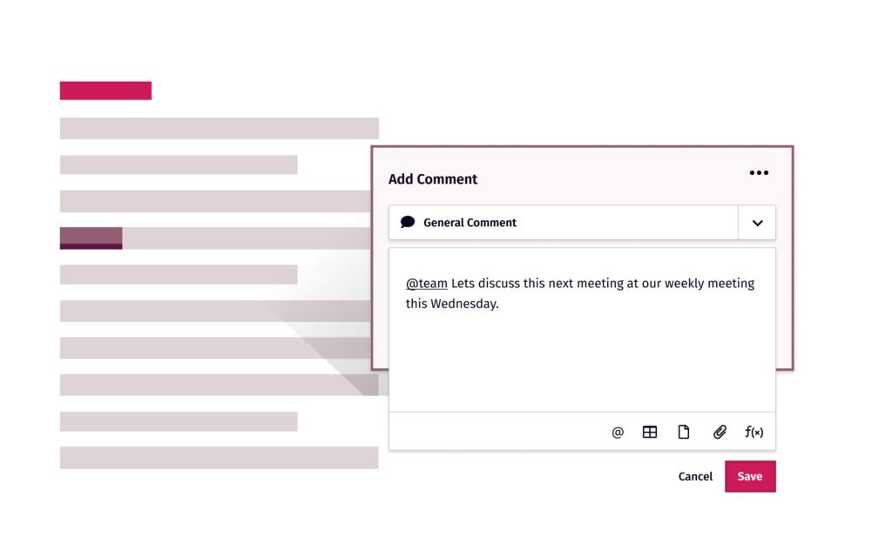Open the three-dot more options menu
Viewport: 892px width, 544px height.
[x=759, y=173]
